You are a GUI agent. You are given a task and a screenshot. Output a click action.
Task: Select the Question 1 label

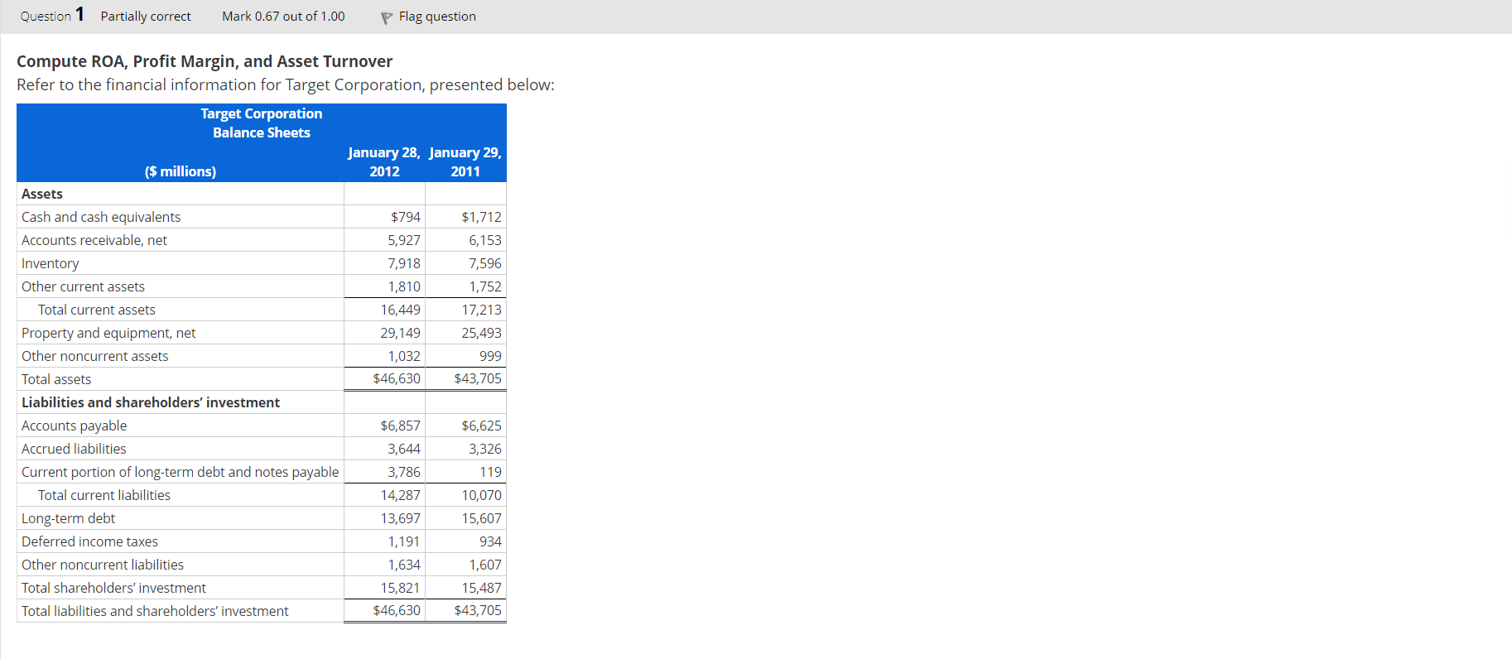[x=52, y=15]
